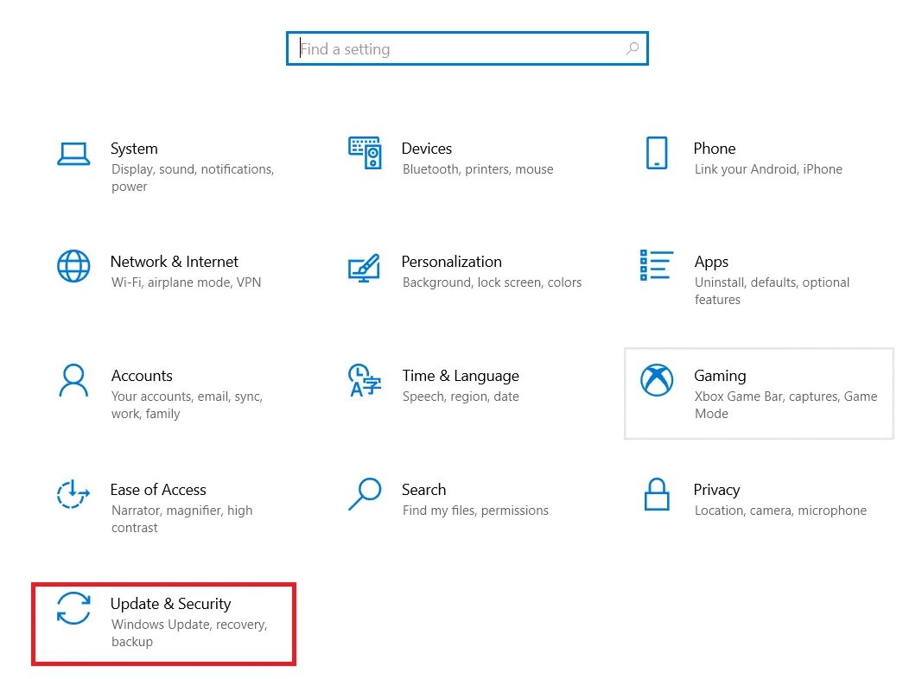Click the Accounts person icon

click(x=73, y=380)
